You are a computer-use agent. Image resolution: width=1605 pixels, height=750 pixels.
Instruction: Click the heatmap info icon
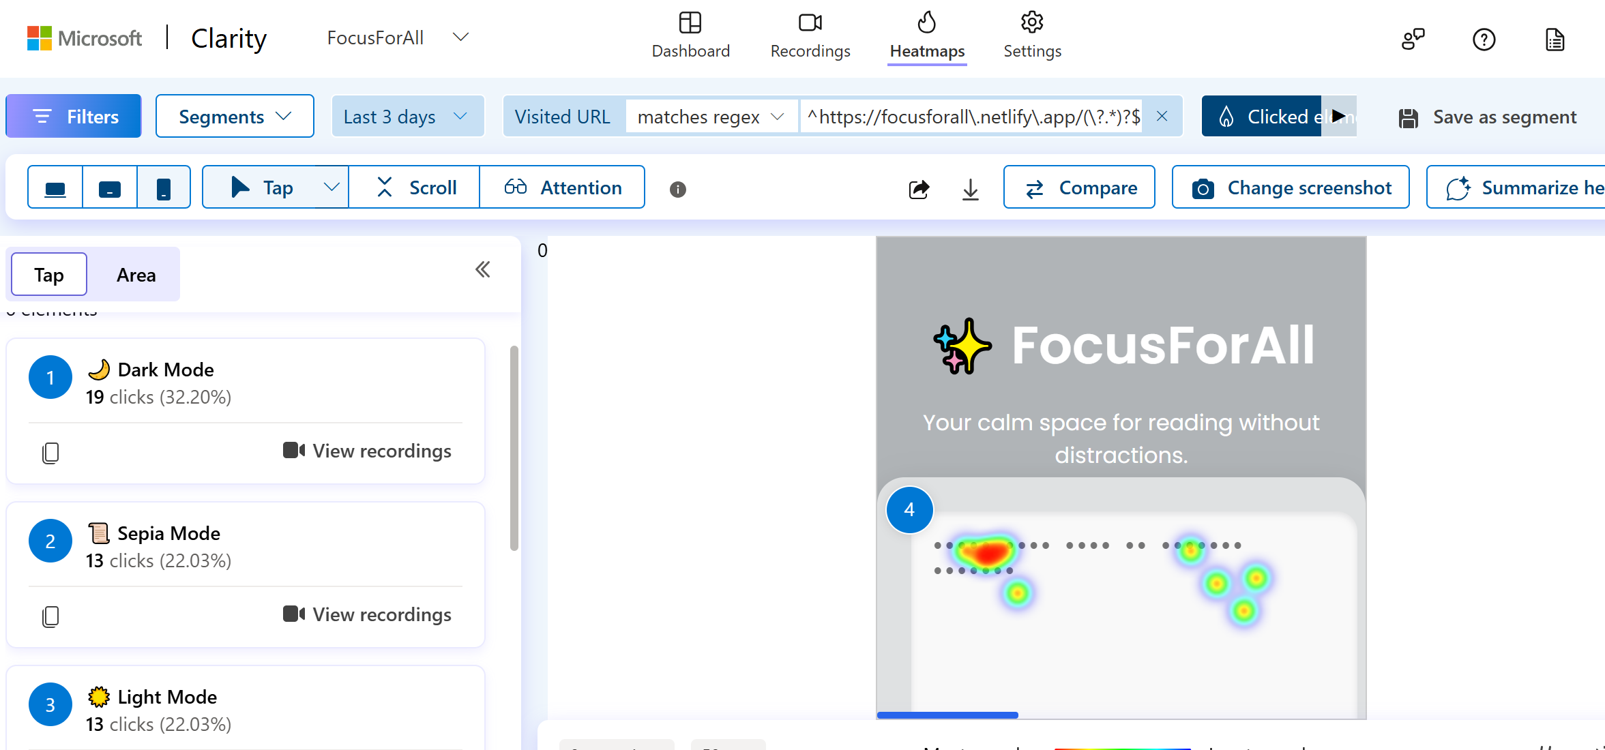677,190
